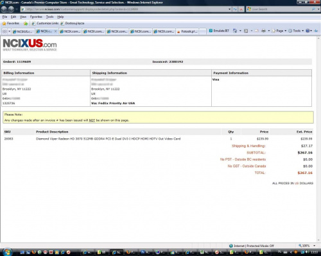Image resolution: width=321 pixels, height=256 pixels.
Task: Click the Windows Start orb
Action: [7, 252]
